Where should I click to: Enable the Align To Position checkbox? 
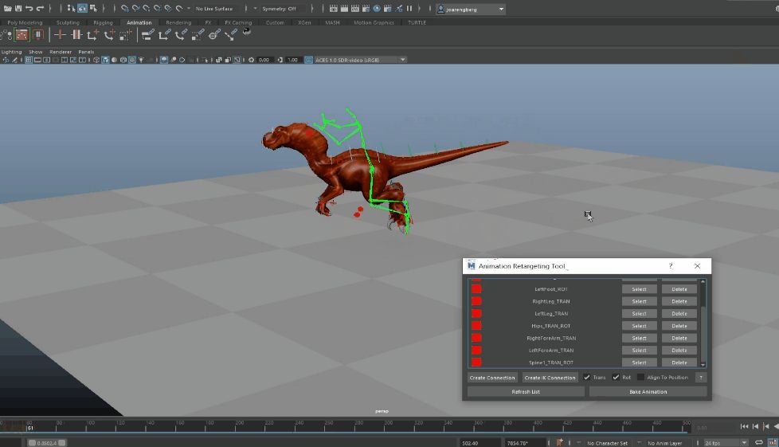[641, 378]
